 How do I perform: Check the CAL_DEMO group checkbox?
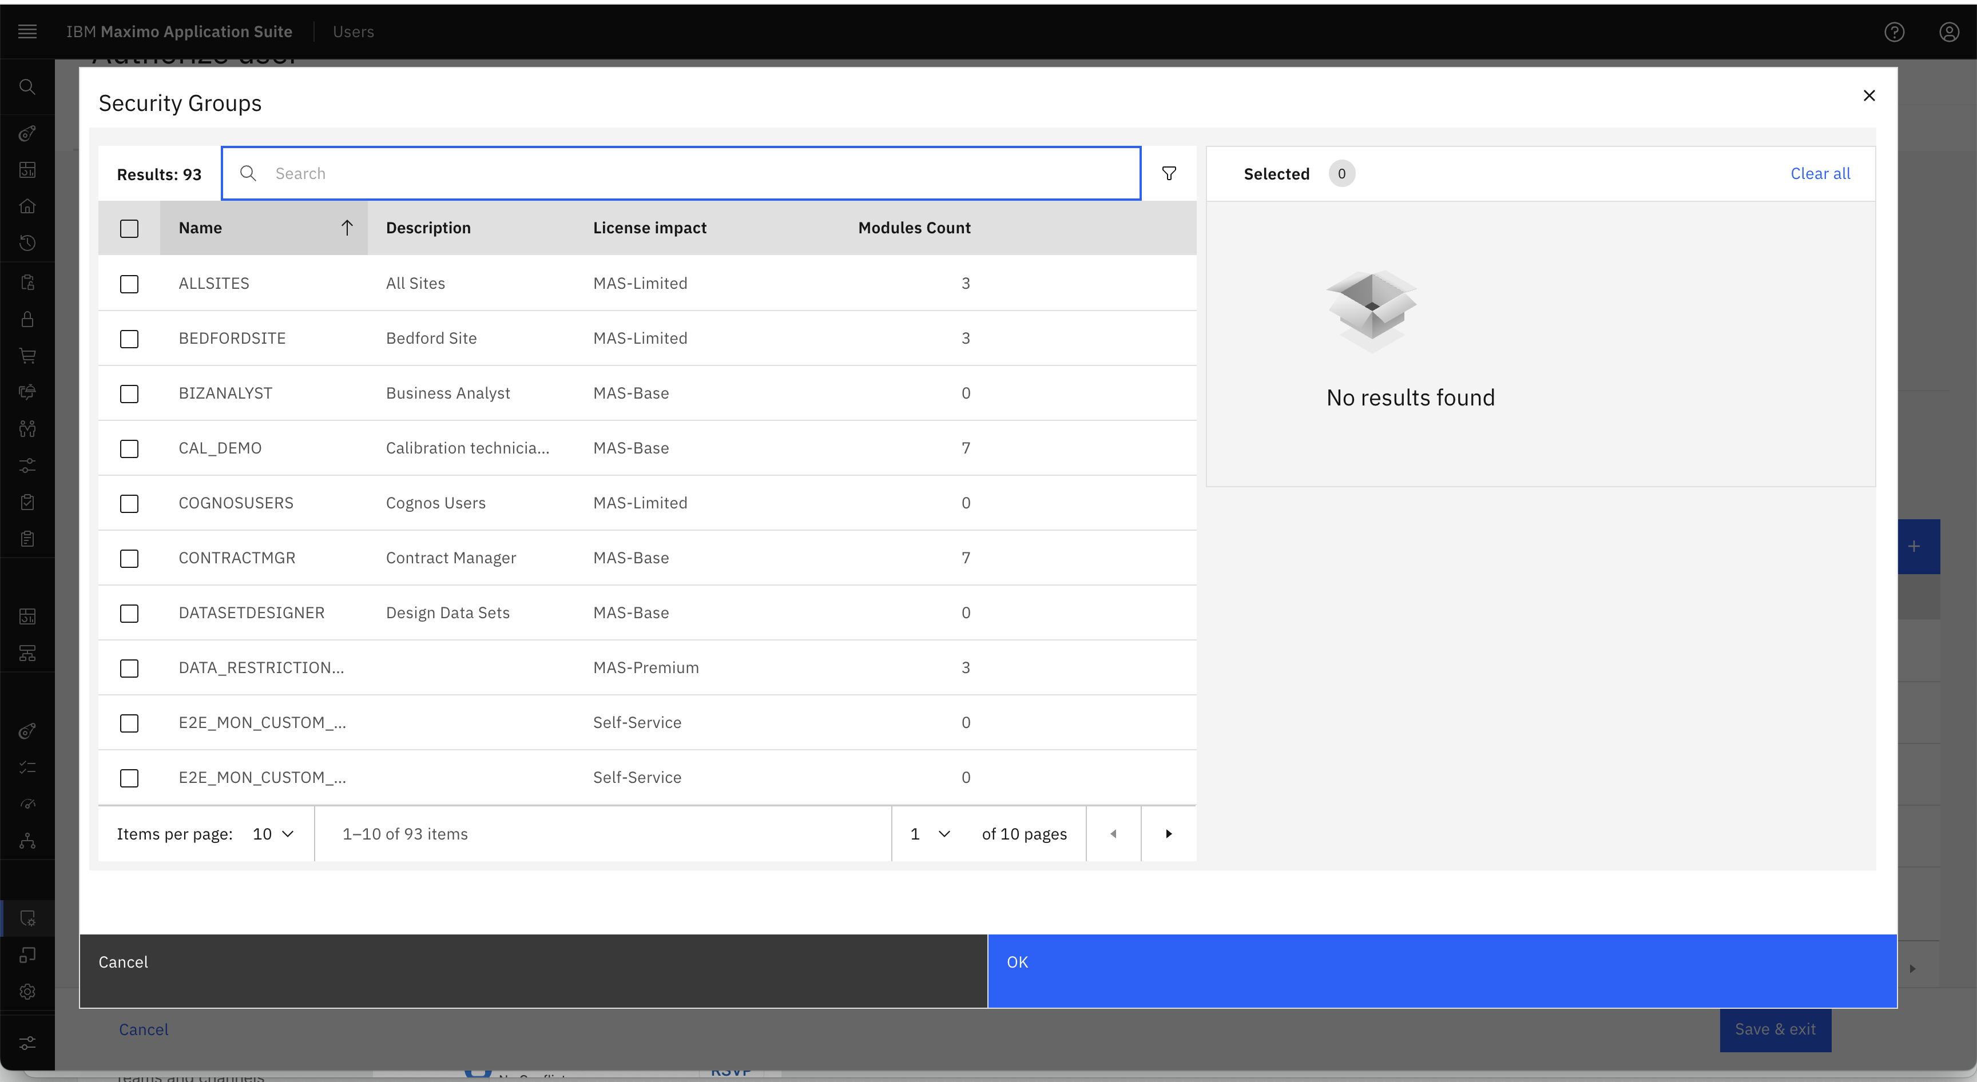coord(129,449)
